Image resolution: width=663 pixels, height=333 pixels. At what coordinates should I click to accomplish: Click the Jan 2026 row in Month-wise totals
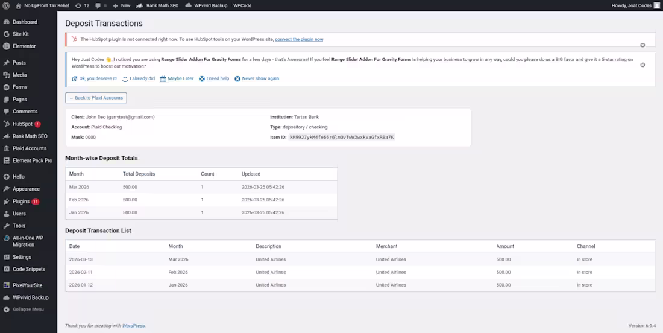[201, 212]
